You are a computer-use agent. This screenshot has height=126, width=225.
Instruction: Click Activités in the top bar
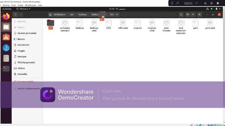(7, 9)
